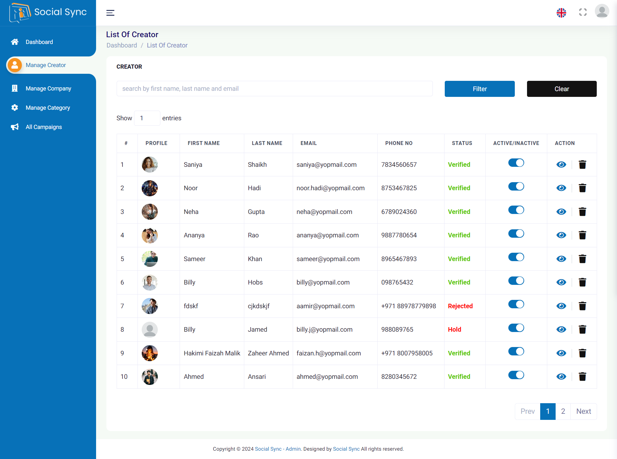Select Manage Creator in the sidebar
The height and width of the screenshot is (459, 617).
pos(45,65)
